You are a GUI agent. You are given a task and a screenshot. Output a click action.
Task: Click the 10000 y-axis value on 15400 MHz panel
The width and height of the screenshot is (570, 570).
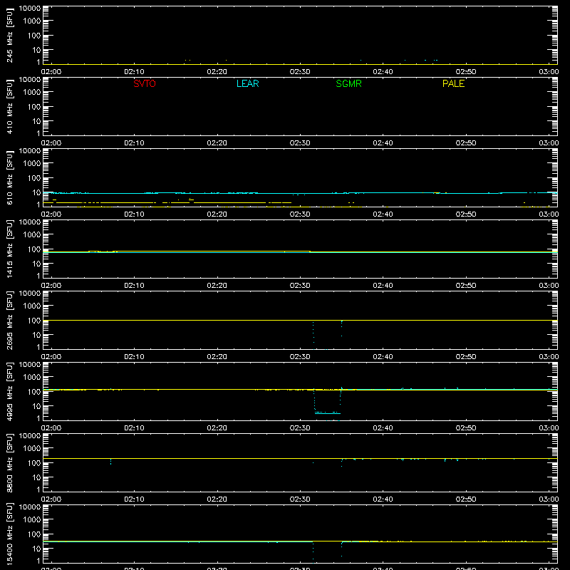(30, 507)
